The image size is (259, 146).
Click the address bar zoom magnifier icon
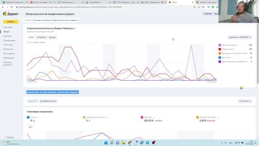coord(194,7)
